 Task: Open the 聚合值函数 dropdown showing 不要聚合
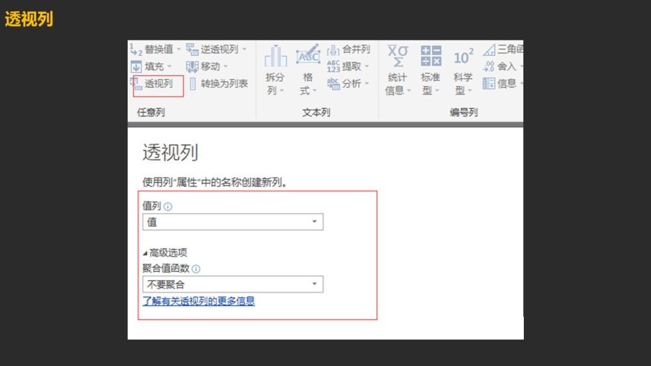point(233,285)
